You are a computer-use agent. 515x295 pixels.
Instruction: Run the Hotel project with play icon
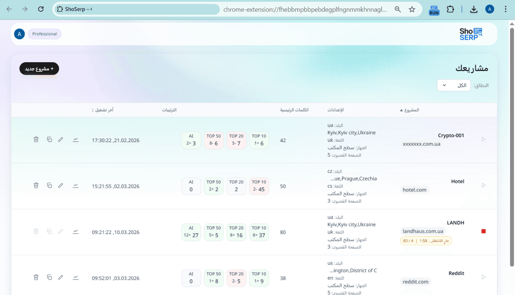coord(483,185)
